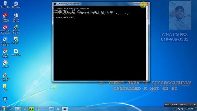This screenshot has width=197, height=111.
Task: Click the Java SE Runtime Environment output line
Action: (x=84, y=12)
